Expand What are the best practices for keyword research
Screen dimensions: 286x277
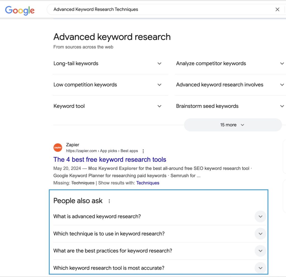(260, 251)
